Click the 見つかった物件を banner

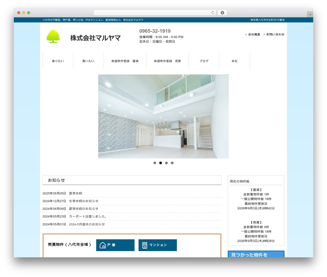[x=256, y=254]
